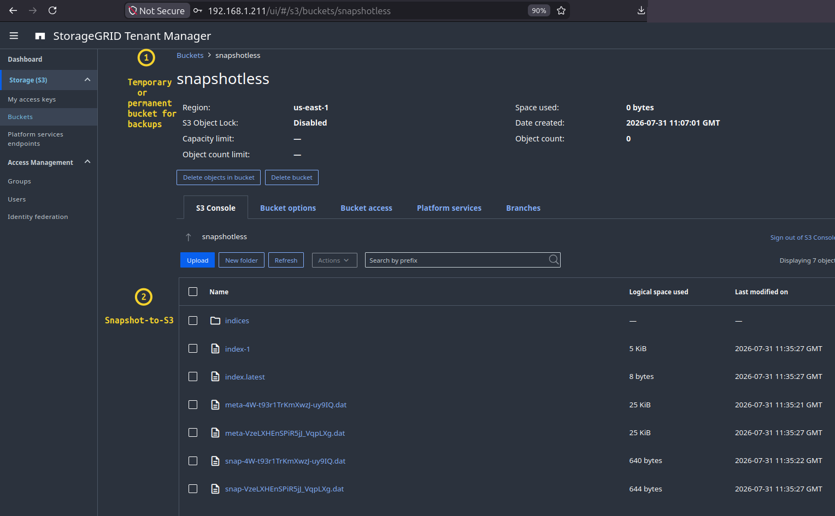Click the Delete bucket button

pyautogui.click(x=292, y=177)
